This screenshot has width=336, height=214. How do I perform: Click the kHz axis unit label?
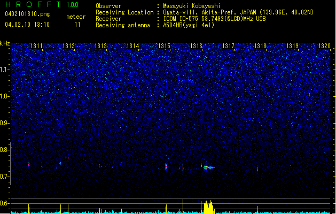(x=5, y=43)
